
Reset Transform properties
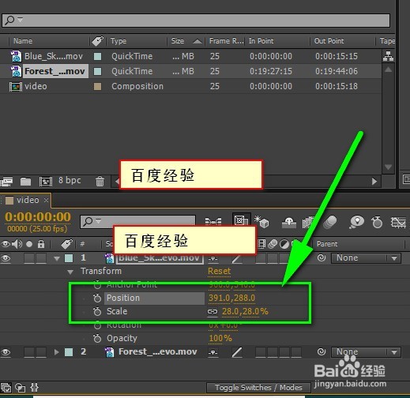[x=219, y=271]
